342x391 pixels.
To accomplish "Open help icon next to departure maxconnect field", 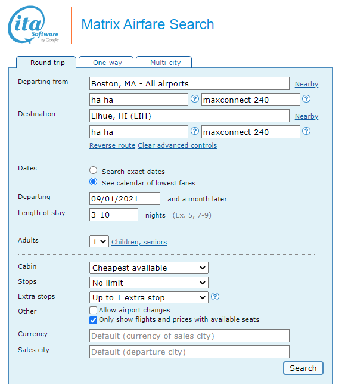I will [306, 99].
